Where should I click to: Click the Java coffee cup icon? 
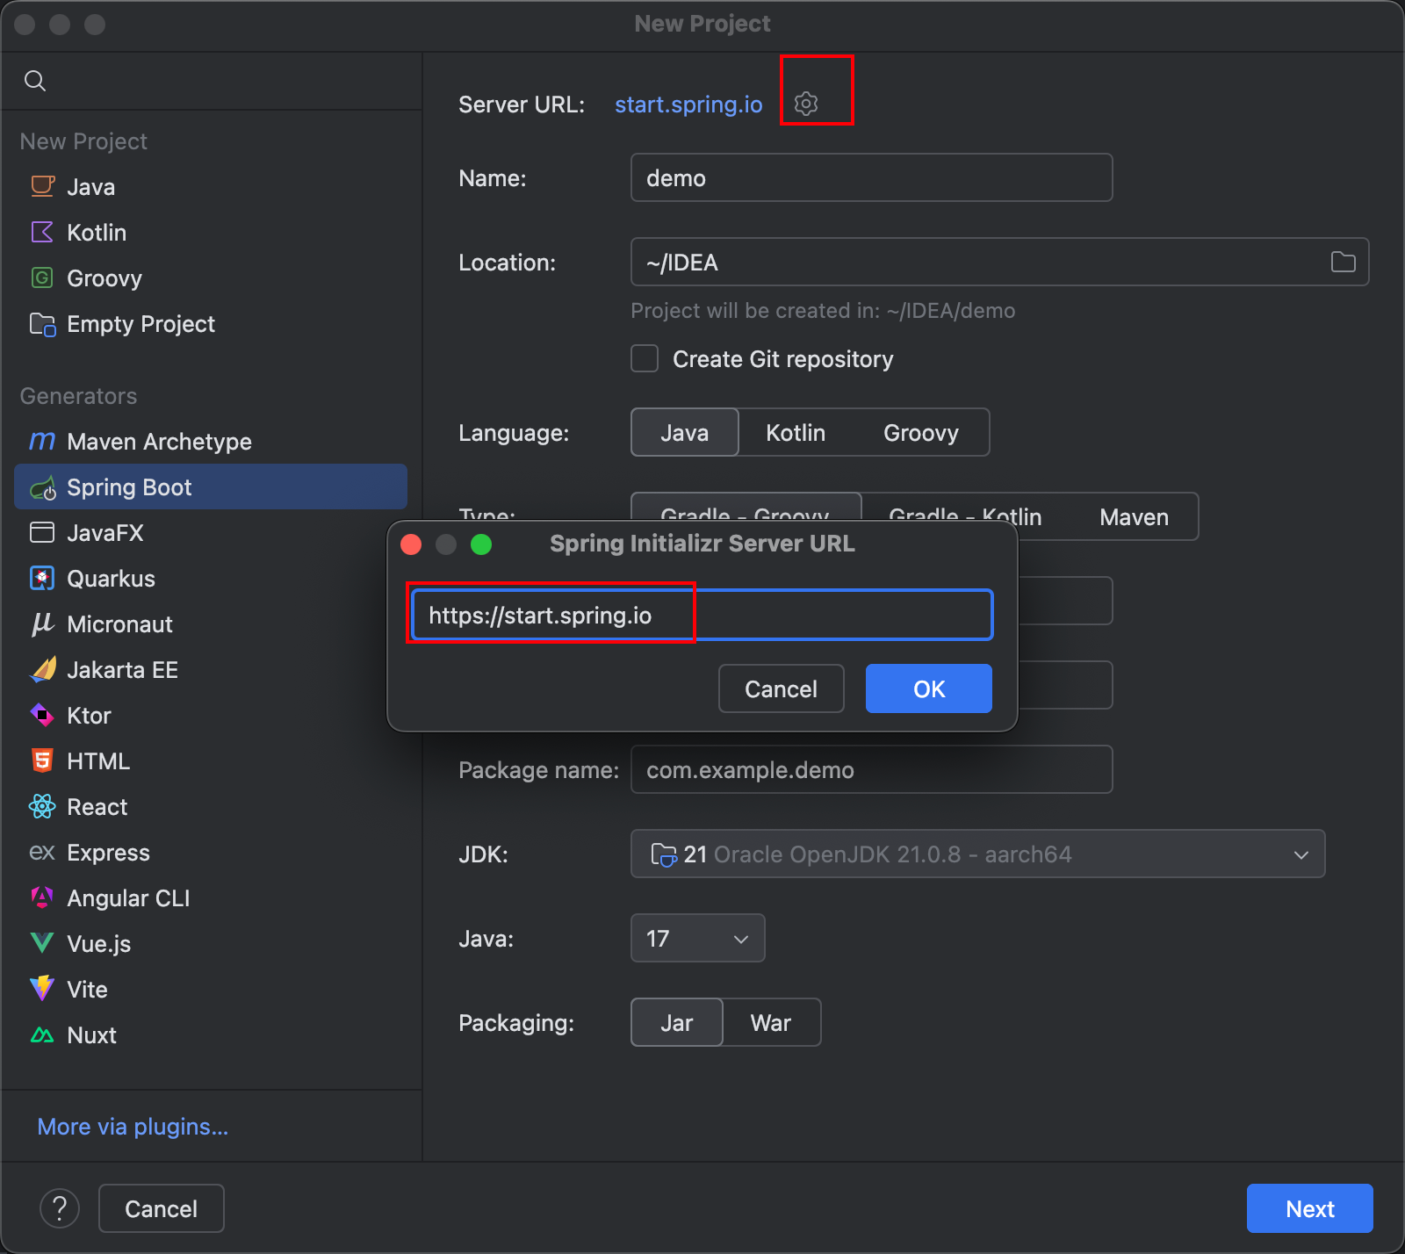click(x=42, y=186)
